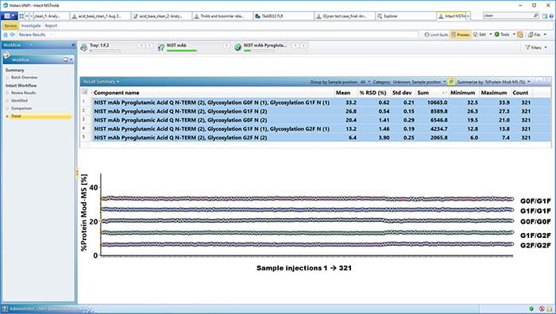Sort by % RSD (%) column header
This screenshot has width=556, height=314.
click(x=374, y=93)
